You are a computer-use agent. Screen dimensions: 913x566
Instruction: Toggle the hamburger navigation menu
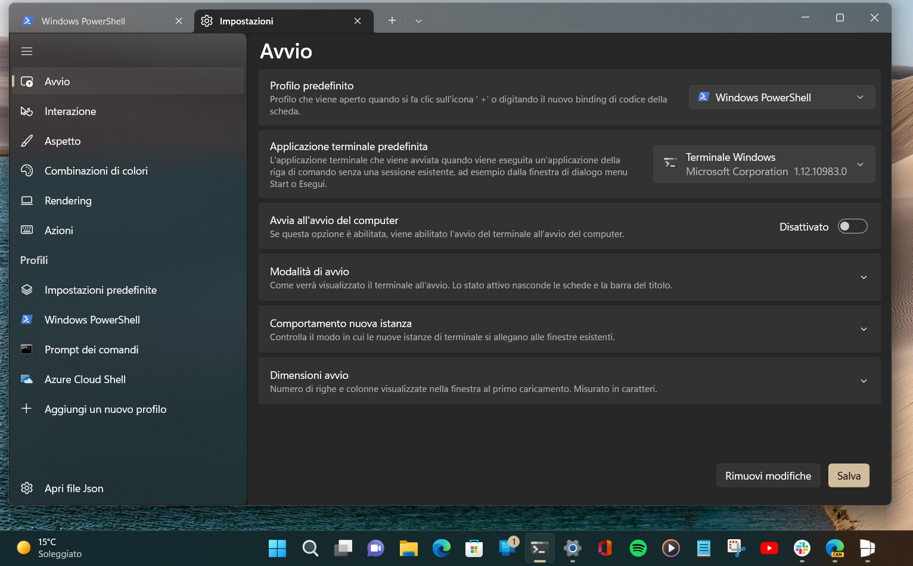click(x=27, y=51)
